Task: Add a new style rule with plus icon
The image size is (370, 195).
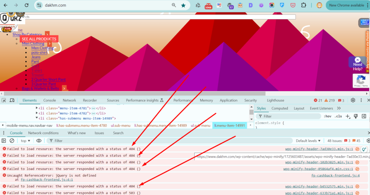Action: point(348,116)
